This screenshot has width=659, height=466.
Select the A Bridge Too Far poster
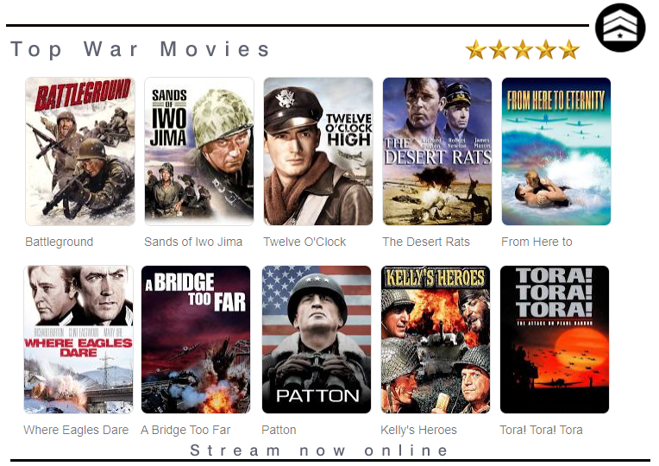click(x=196, y=339)
